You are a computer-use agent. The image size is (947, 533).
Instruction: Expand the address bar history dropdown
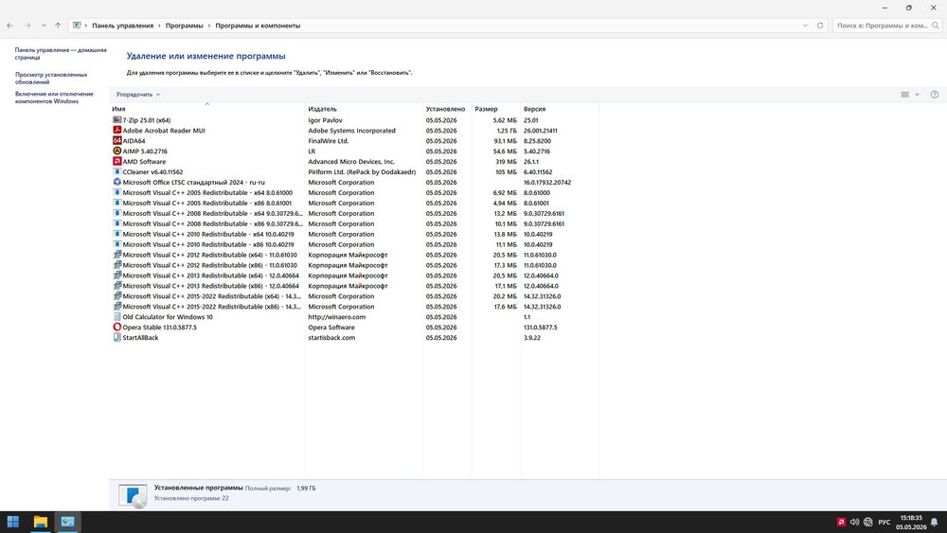click(805, 26)
